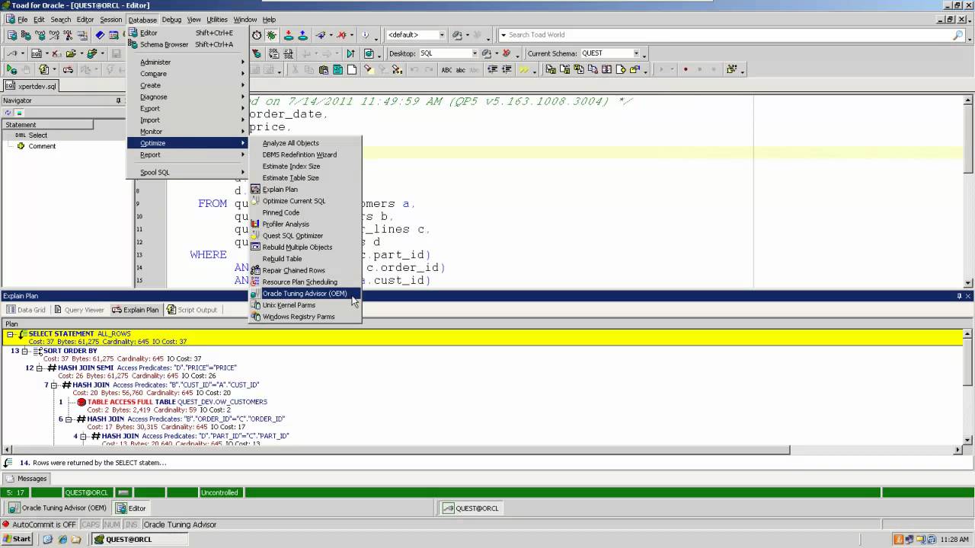Click TABLE ACCESS FULL plan row
The image size is (975, 548).
click(177, 402)
